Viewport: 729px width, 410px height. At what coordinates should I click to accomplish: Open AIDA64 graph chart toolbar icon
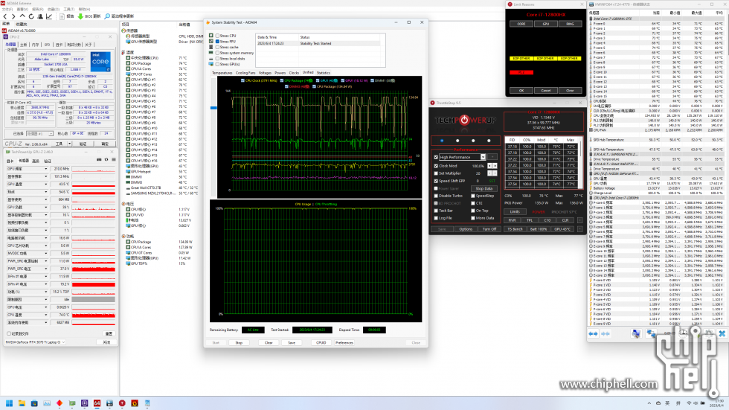[49, 16]
